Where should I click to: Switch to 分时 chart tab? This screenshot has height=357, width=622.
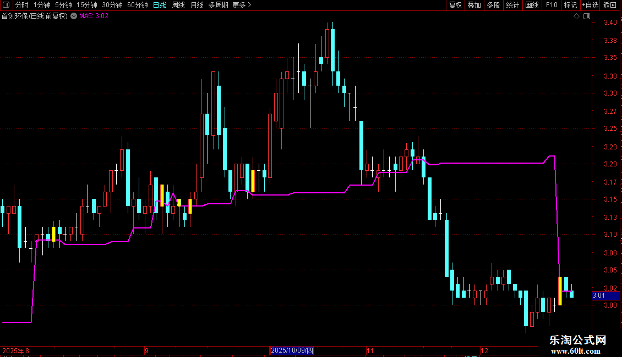tap(22, 5)
